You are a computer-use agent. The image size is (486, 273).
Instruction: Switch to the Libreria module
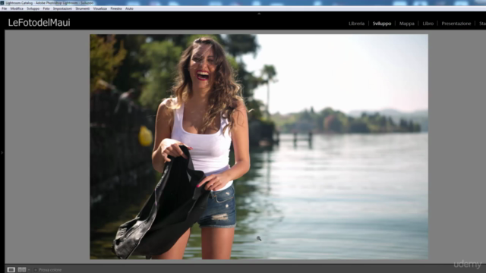click(x=356, y=24)
